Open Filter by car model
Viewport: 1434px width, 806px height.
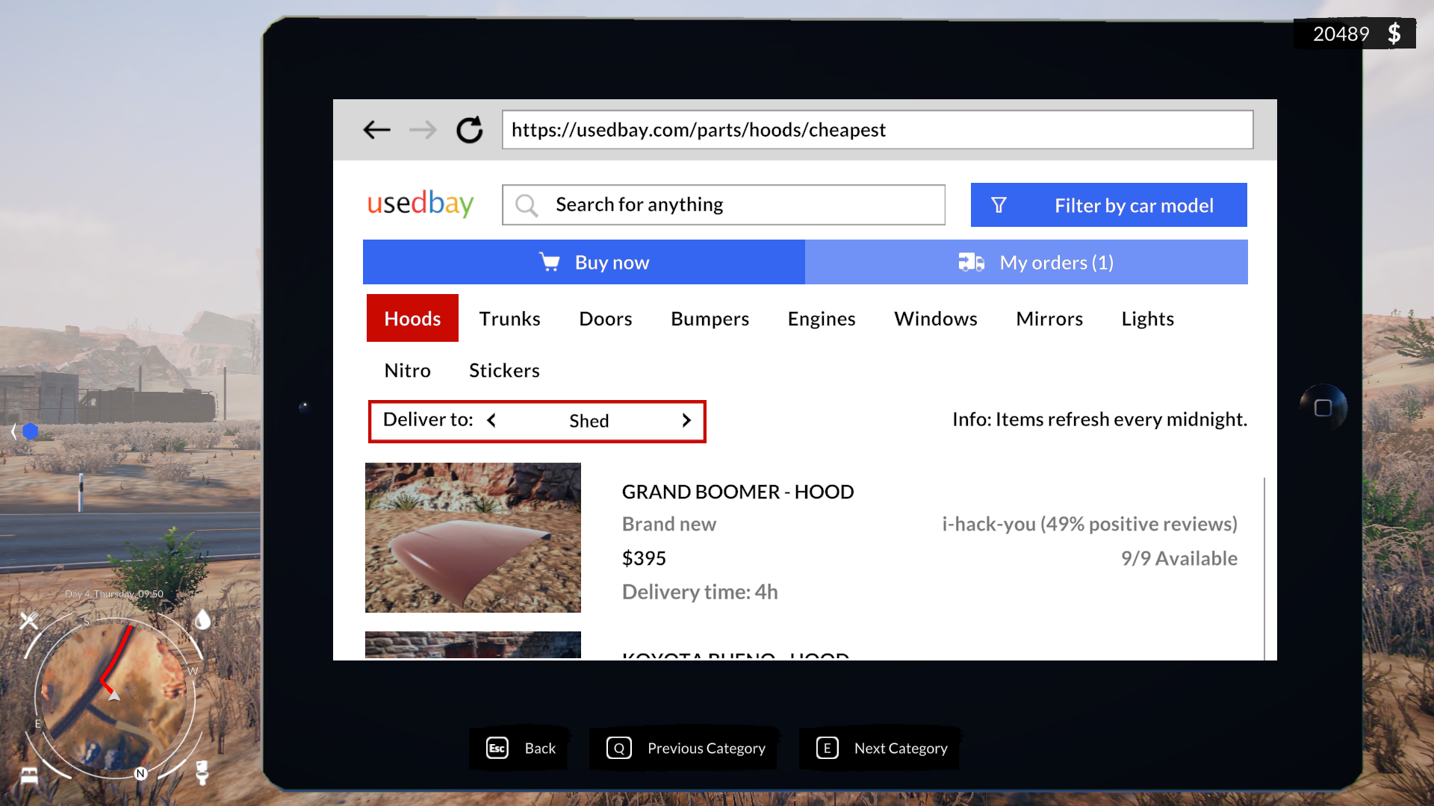tap(1108, 205)
